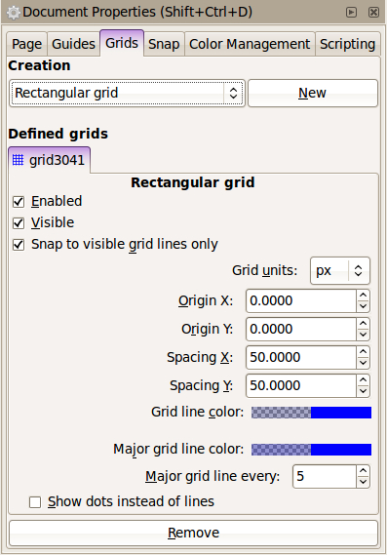Increase Major grid line every value
Viewport: 387px width, 555px height.
(363, 471)
